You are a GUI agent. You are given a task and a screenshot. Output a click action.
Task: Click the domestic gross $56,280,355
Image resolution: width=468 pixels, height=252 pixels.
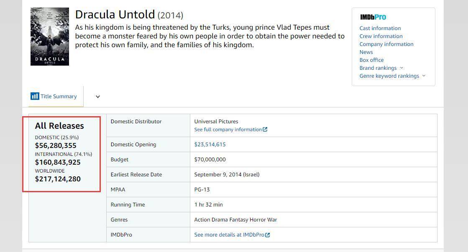pos(56,145)
